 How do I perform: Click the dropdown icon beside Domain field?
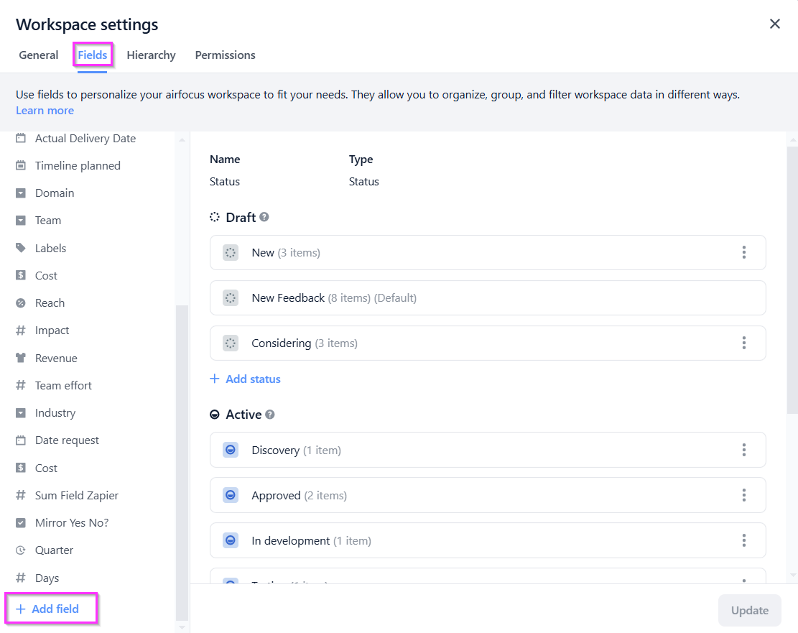20,193
